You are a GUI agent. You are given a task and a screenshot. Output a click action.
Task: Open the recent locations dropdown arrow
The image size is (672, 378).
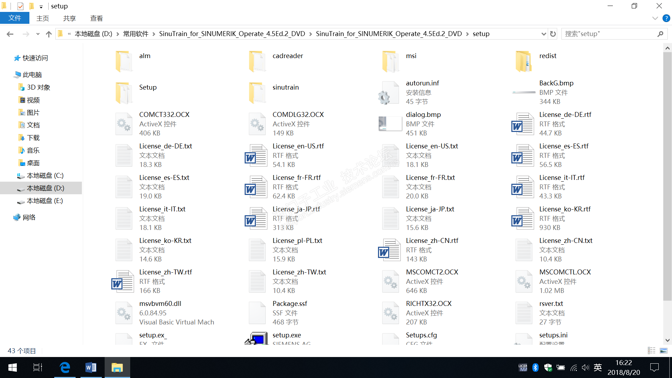click(38, 34)
